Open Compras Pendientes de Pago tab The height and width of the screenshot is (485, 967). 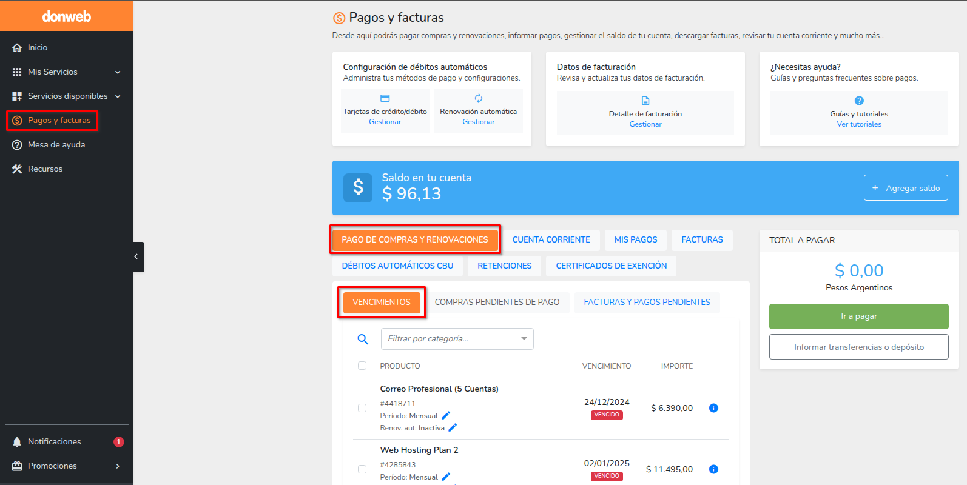point(497,302)
